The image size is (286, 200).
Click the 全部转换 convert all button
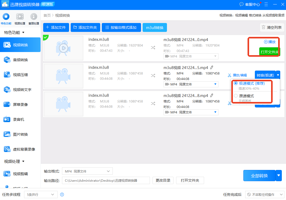[x=259, y=175]
